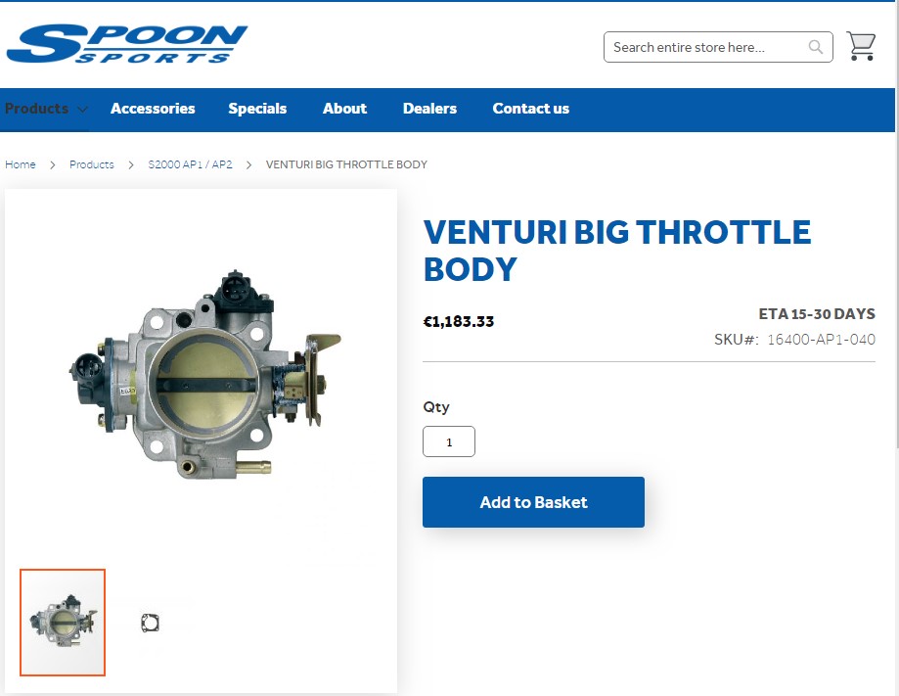
Task: Click the chevron next to Products
Action: pyautogui.click(x=83, y=109)
